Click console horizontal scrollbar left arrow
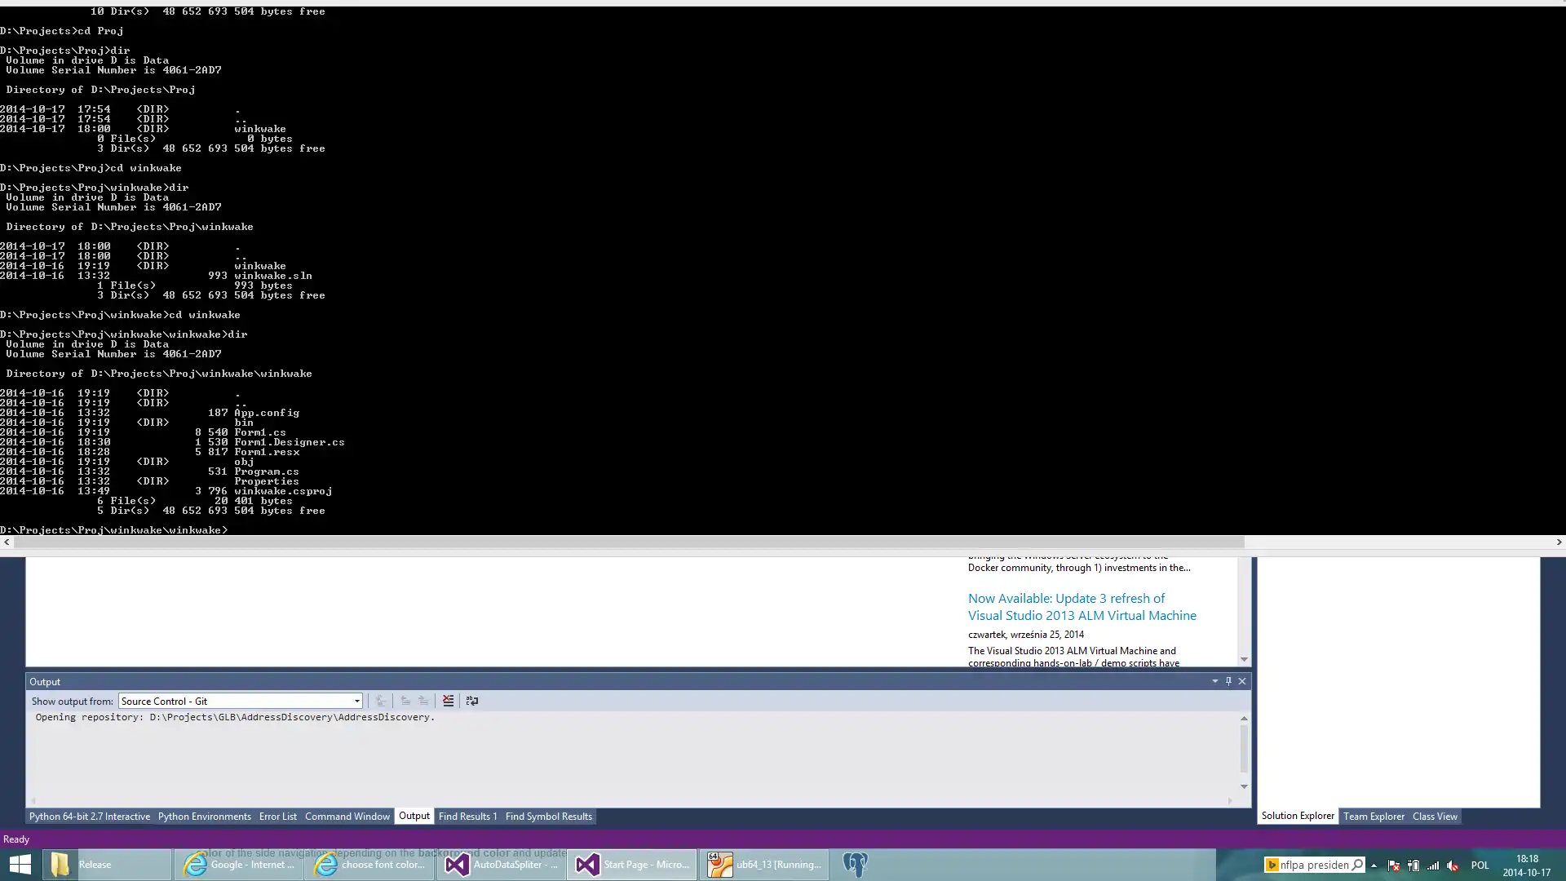 click(7, 542)
